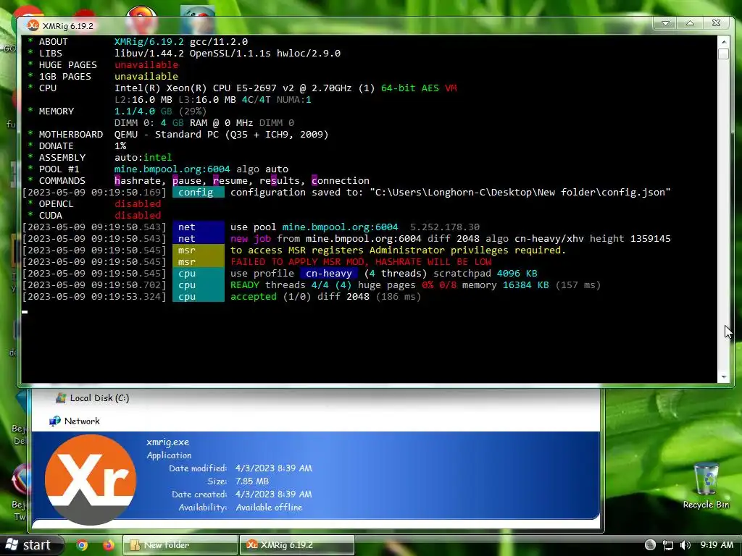
Task: Launch Google Chrome from the quick launch bar
Action: click(x=82, y=545)
